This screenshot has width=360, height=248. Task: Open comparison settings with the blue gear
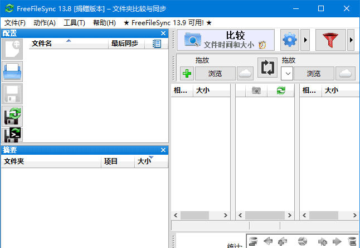point(290,40)
